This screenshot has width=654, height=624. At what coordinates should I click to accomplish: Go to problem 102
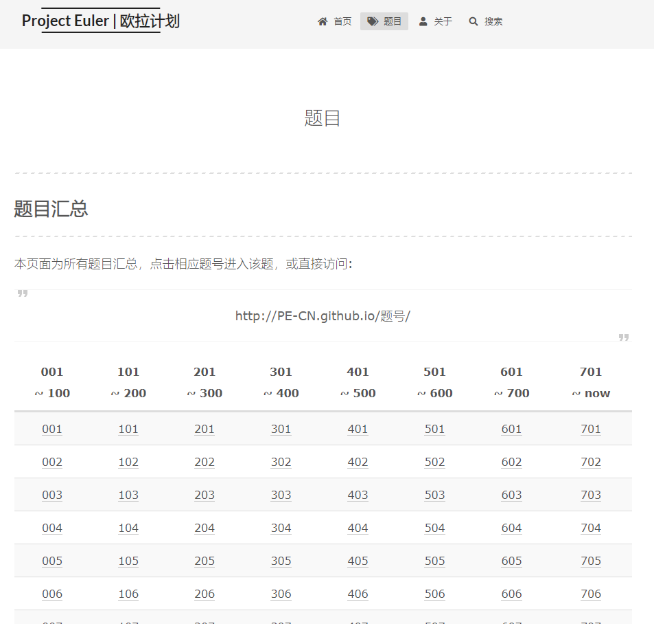128,462
